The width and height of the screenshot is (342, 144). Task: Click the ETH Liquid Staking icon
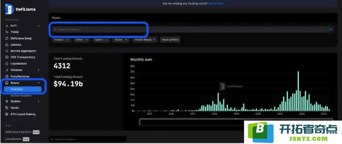(x=7, y=114)
